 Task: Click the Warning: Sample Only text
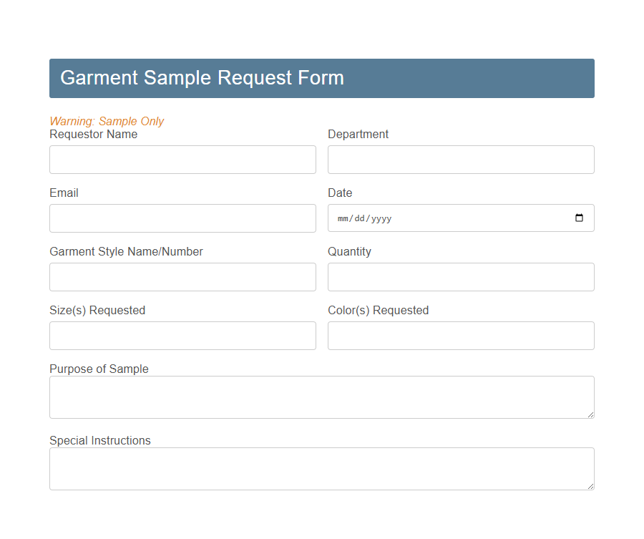coord(107,121)
